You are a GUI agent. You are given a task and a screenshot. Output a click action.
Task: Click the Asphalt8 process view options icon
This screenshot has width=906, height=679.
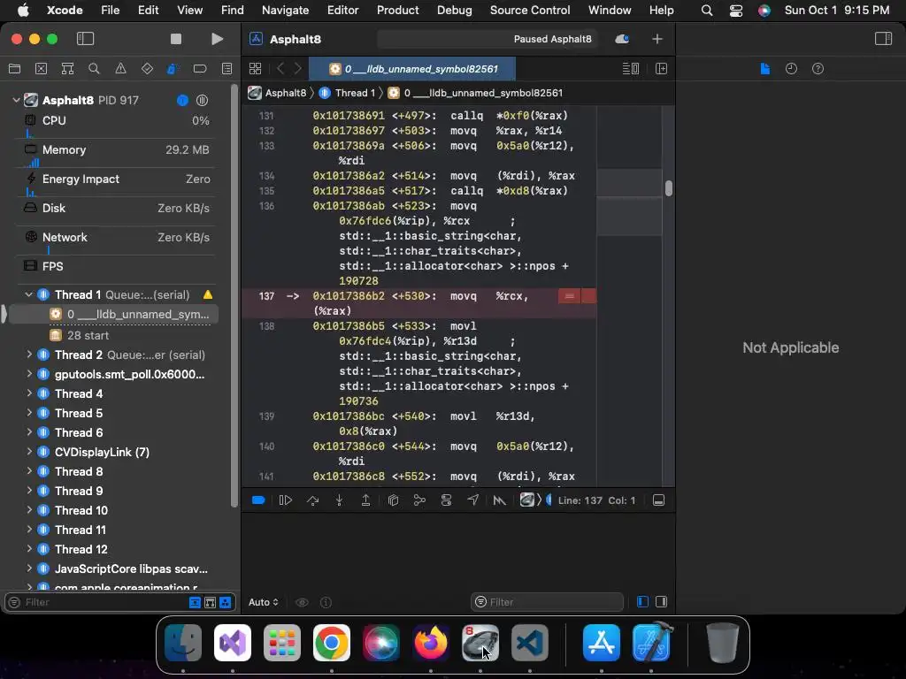(x=202, y=101)
